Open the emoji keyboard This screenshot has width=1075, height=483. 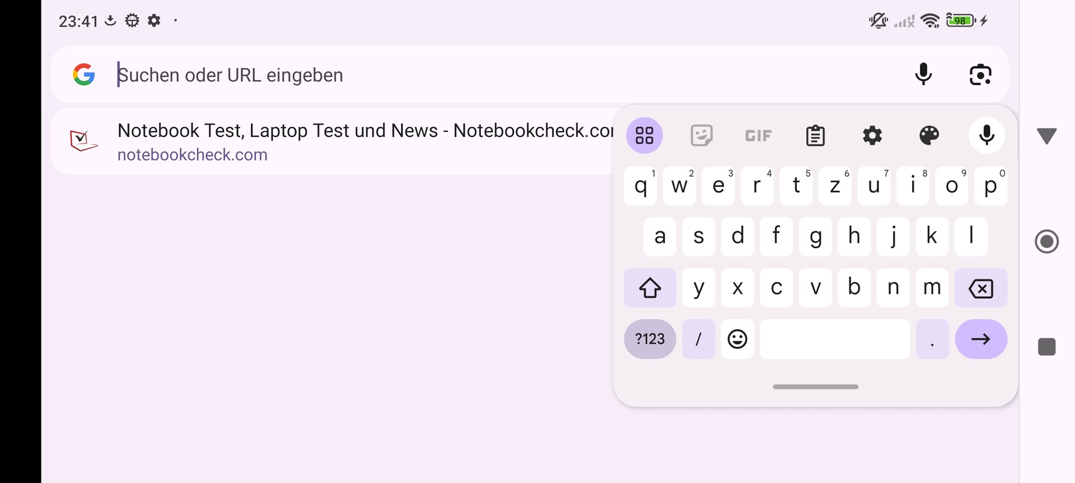[737, 339]
